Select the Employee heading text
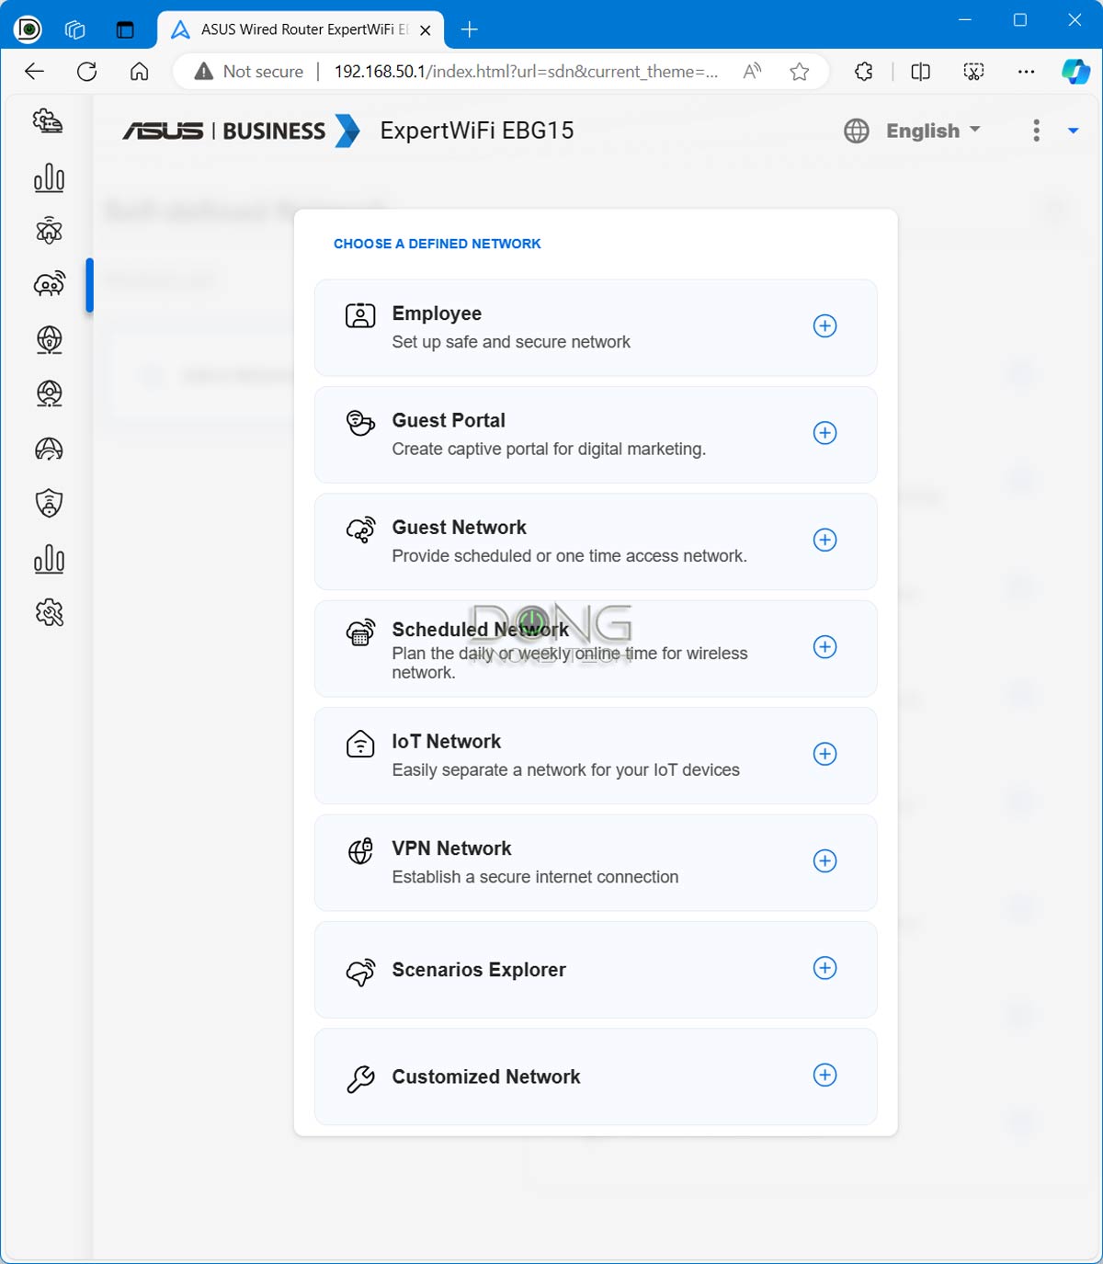This screenshot has width=1103, height=1264. pyautogui.click(x=437, y=313)
